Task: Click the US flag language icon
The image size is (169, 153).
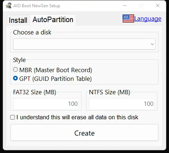Action: coord(128,18)
